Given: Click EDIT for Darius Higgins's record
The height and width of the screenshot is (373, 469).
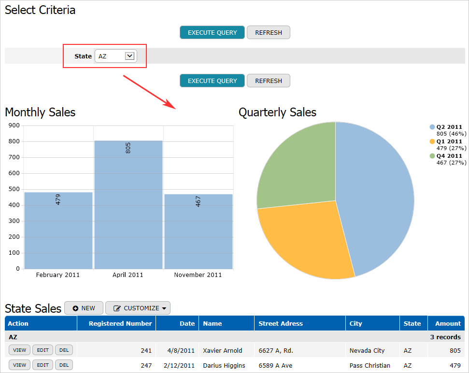Looking at the screenshot, I should [x=43, y=365].
